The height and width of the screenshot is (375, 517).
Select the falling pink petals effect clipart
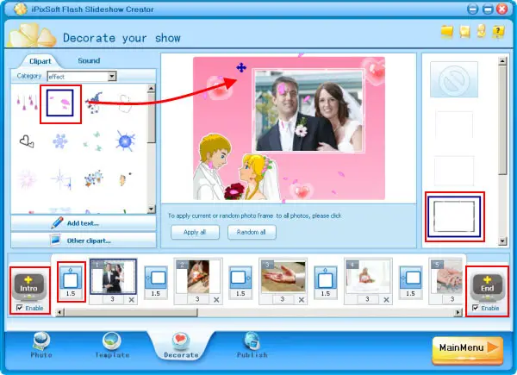(60, 103)
